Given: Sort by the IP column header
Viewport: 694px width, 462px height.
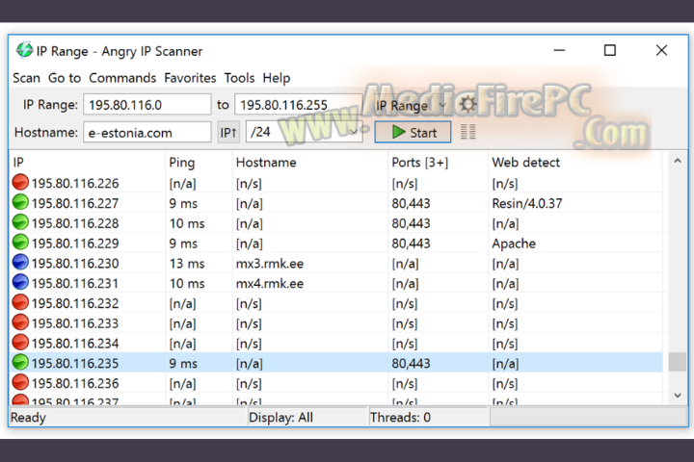Looking at the screenshot, I should tap(87, 163).
